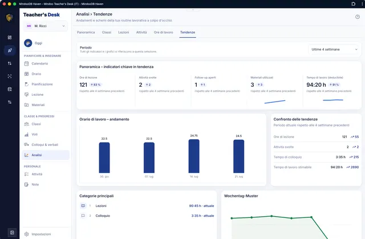365x239 pixels.
Task: Click the 14. lug bar labeled 24.75
Action: tap(194, 156)
